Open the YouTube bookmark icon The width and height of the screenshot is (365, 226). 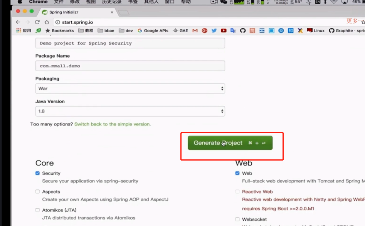224,30
